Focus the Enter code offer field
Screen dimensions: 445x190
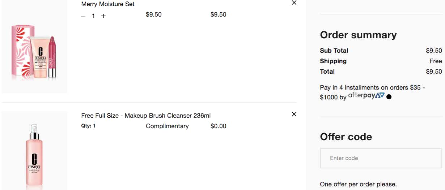pos(381,158)
